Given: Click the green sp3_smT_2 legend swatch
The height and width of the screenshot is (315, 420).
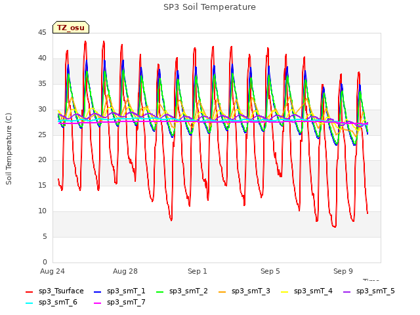Looking at the screenshot, I should (x=160, y=291).
